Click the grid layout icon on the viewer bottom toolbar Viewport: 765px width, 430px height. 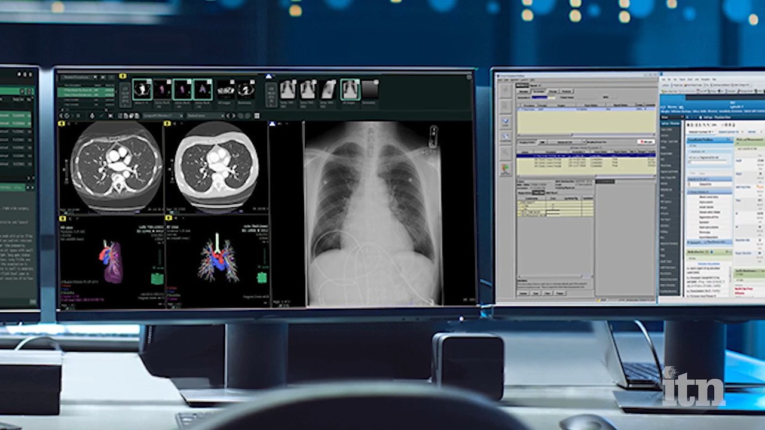255,115
